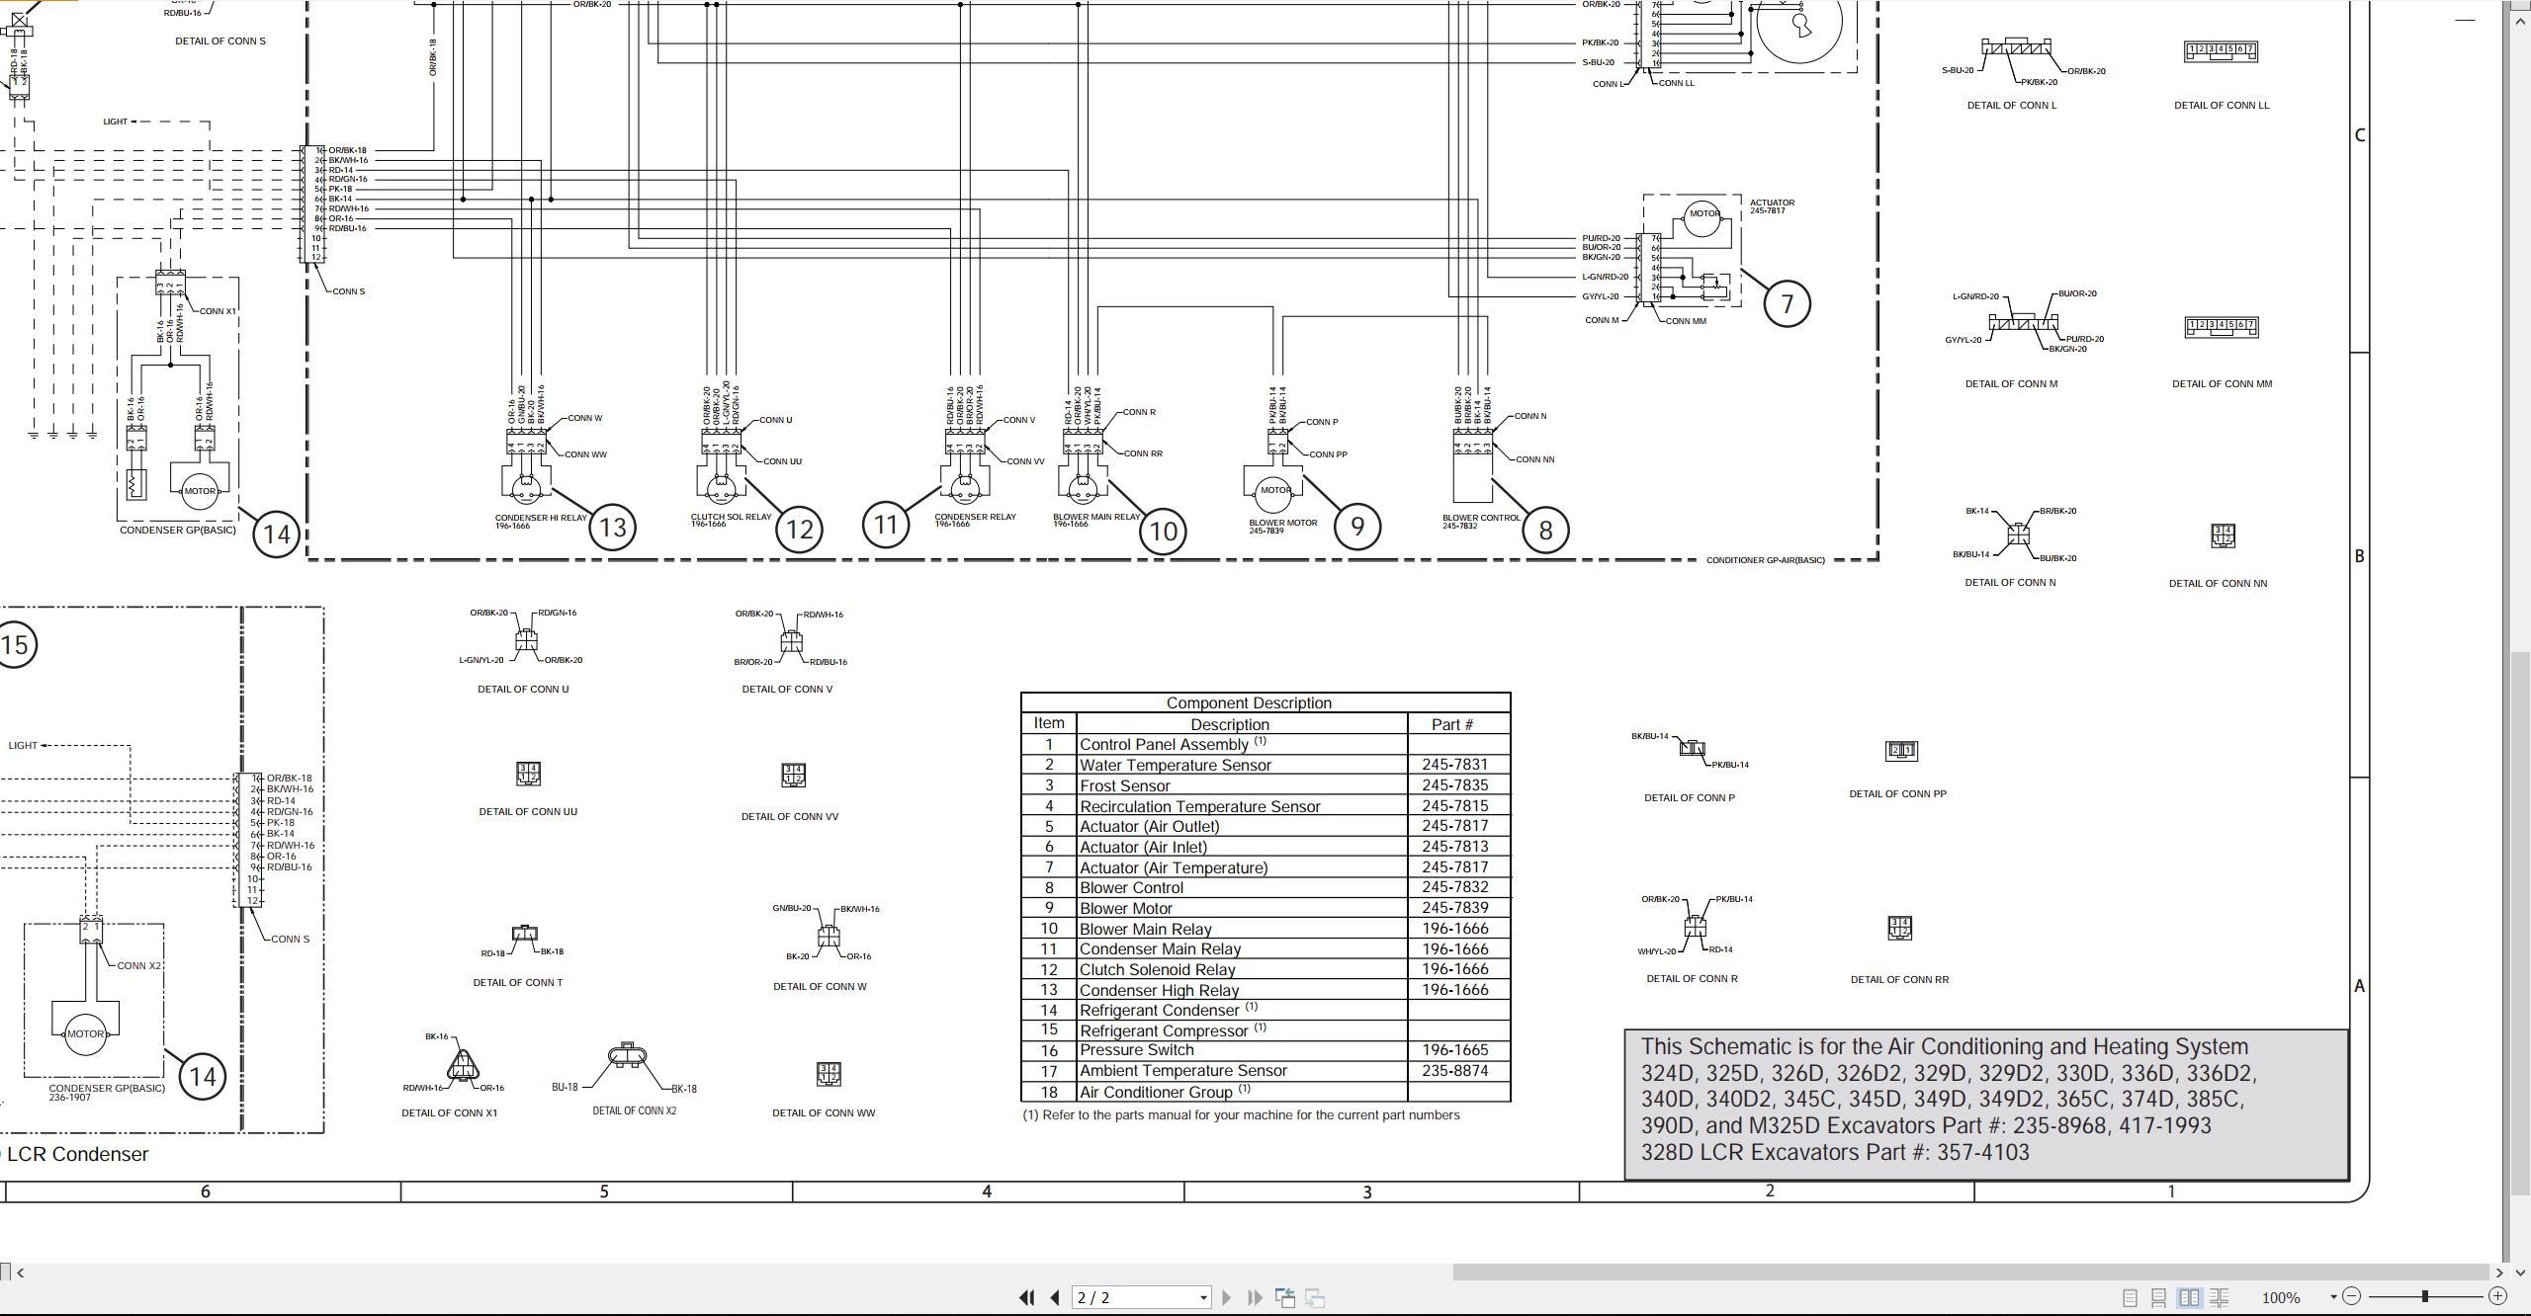Click 'DETAIL OF CONN RR' label

[1899, 980]
